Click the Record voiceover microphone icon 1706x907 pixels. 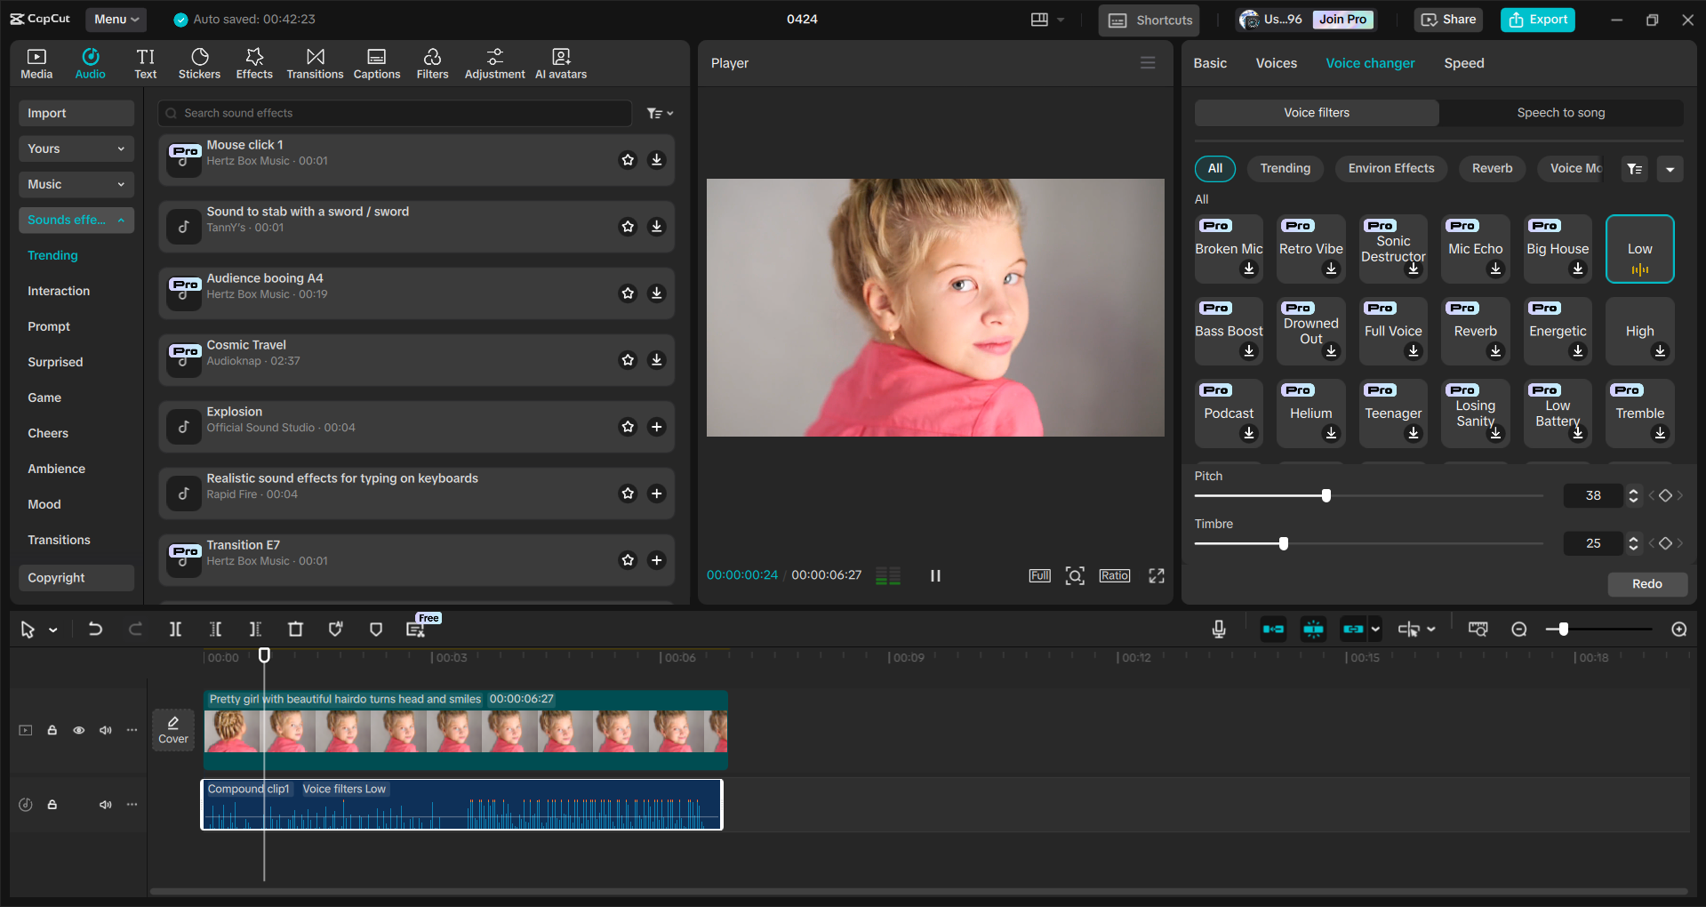(1218, 629)
